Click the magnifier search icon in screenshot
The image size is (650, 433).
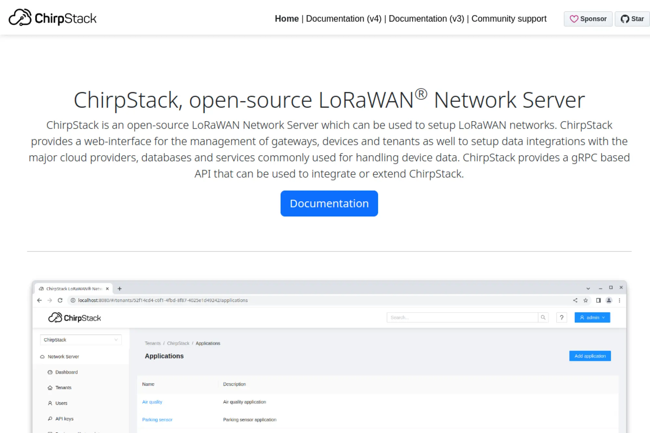[543, 317]
